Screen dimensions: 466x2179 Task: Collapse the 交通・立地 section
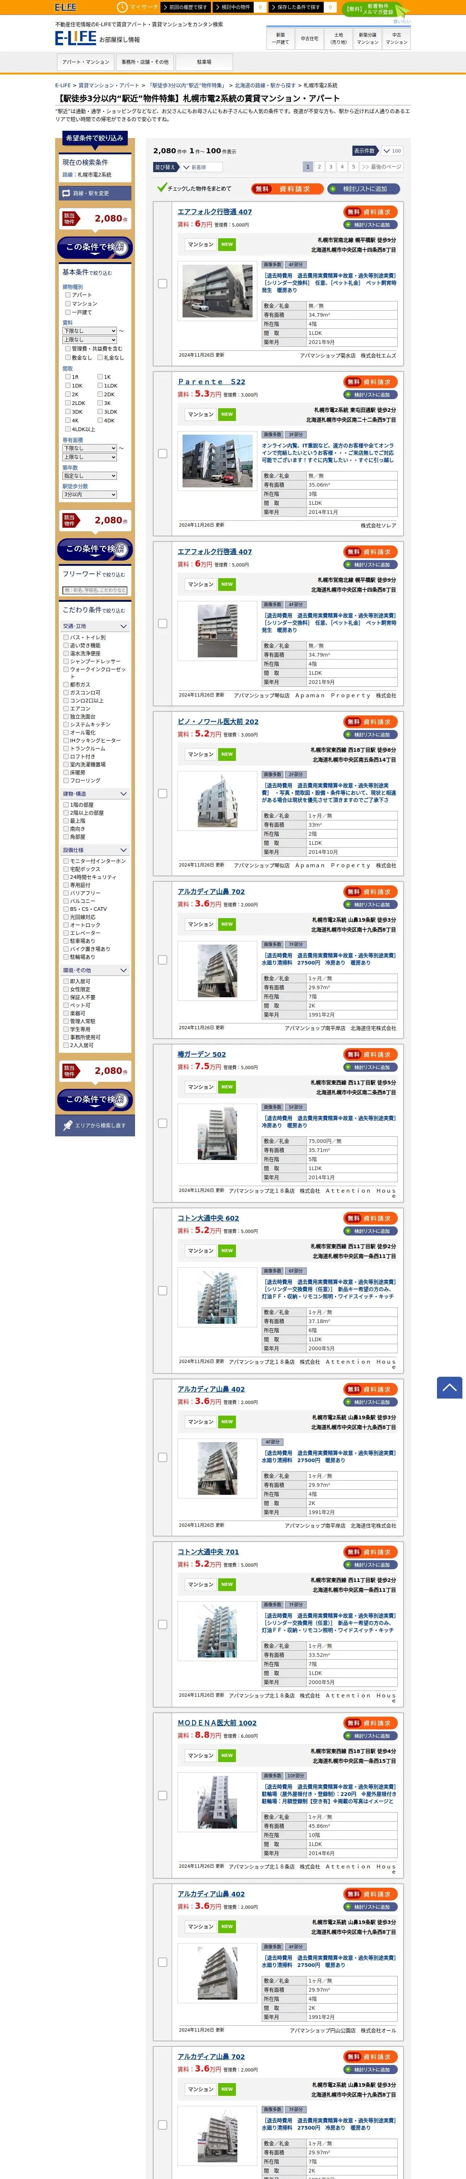point(95,627)
